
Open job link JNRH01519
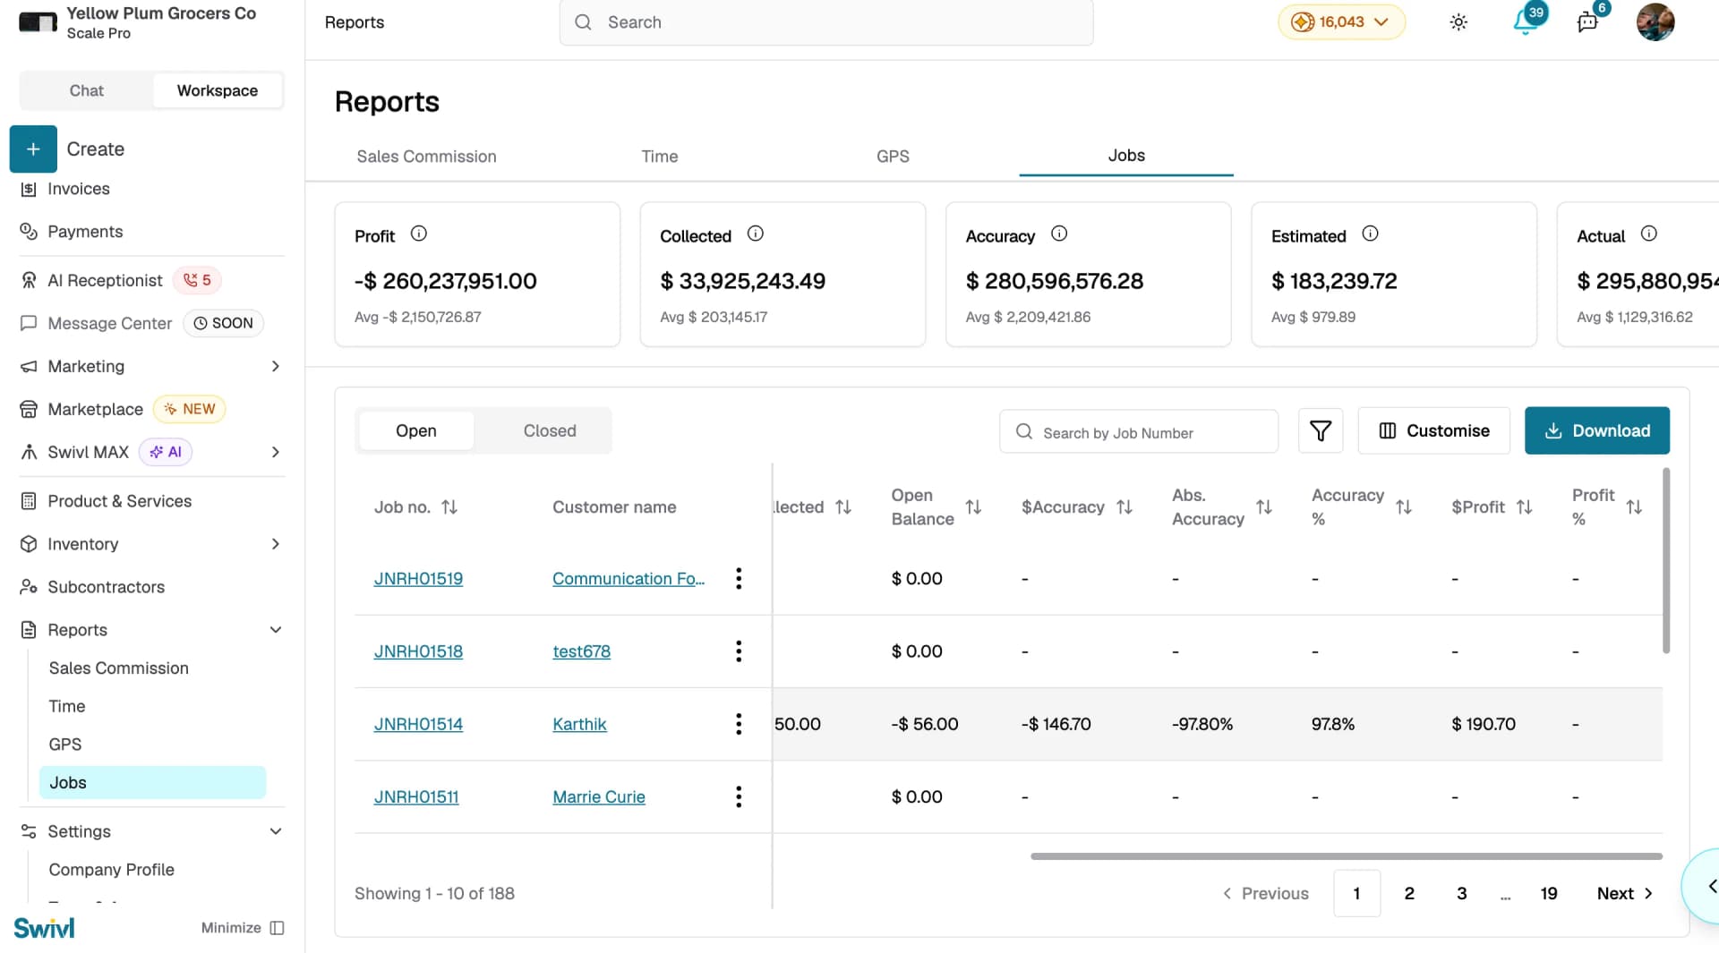pos(418,579)
